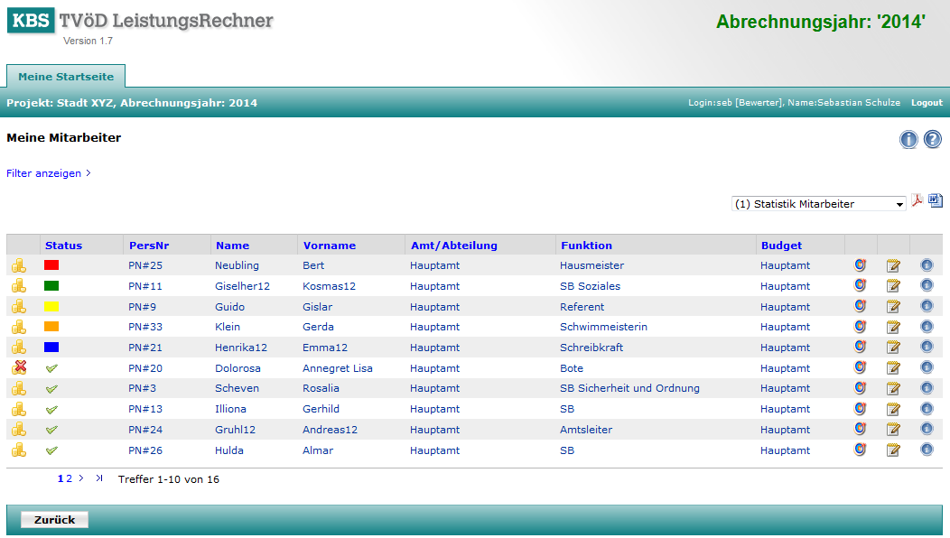Sort table by PersNr column
Viewport: 950px width, 538px height.
tap(149, 246)
